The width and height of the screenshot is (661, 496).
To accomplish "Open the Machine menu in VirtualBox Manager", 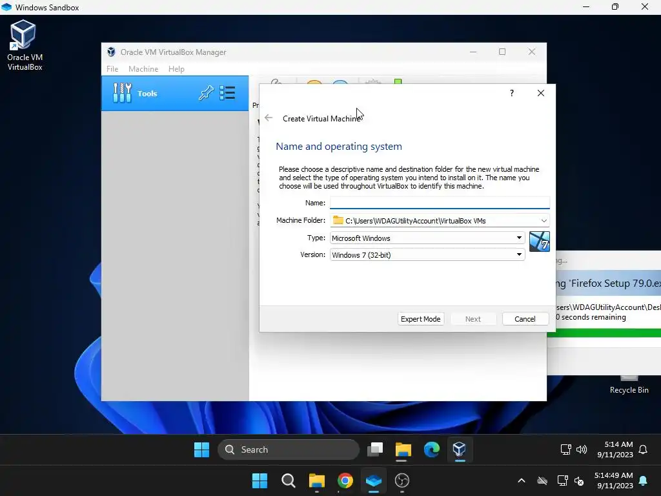I will tap(143, 68).
